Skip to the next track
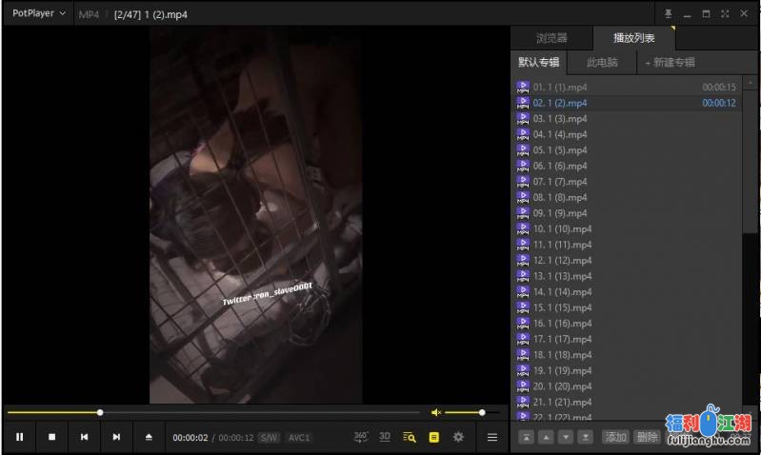This screenshot has height=455, width=761. (116, 437)
